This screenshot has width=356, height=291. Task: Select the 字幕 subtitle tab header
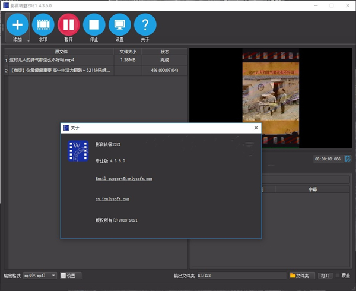[312, 189]
